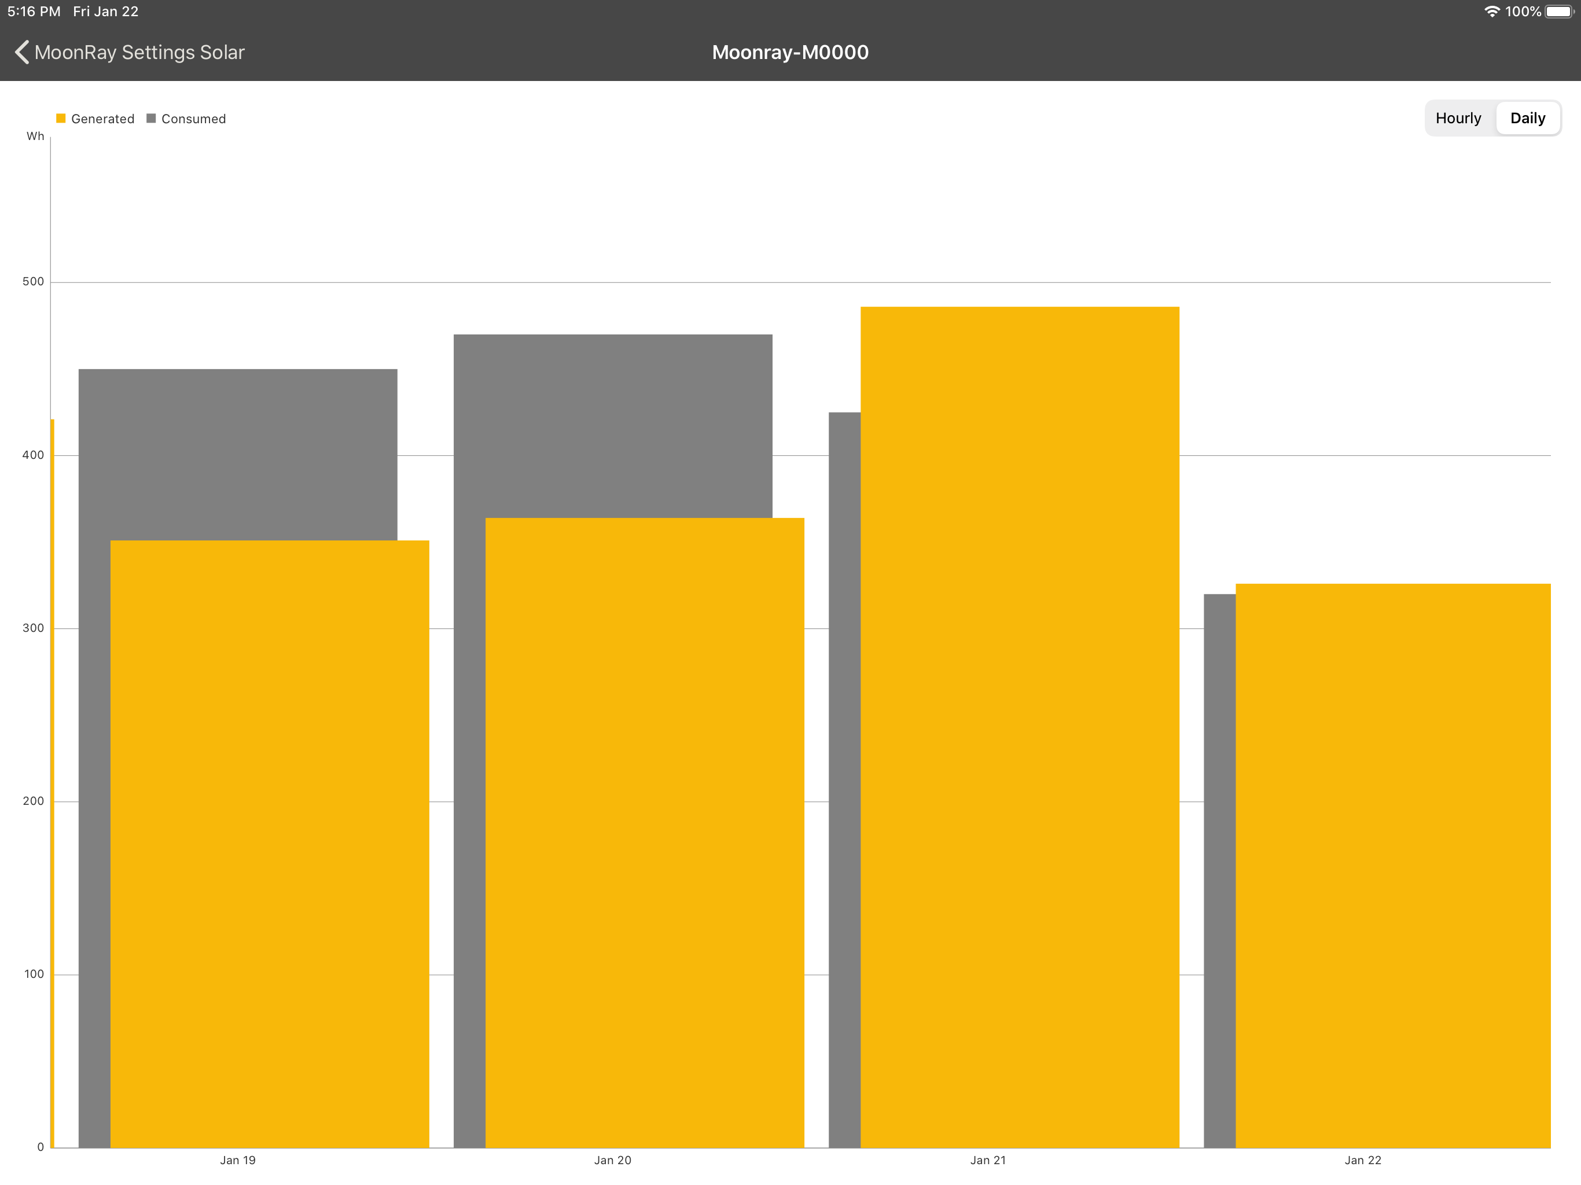Tap the time in status bar

[x=34, y=12]
